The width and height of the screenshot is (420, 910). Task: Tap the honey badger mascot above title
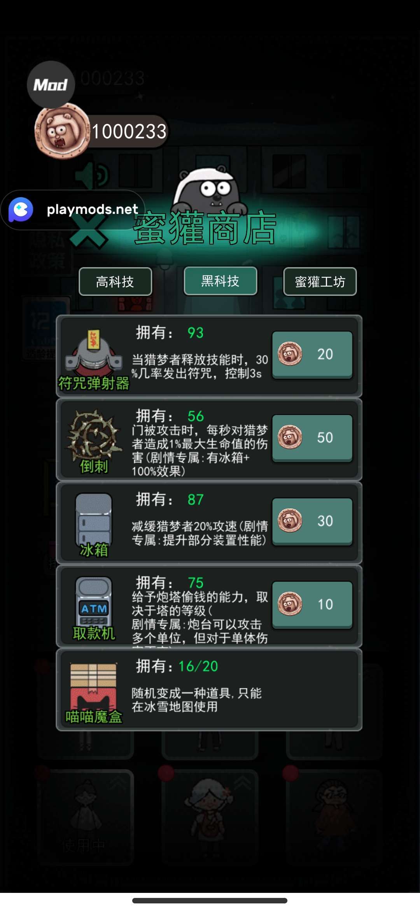[209, 189]
